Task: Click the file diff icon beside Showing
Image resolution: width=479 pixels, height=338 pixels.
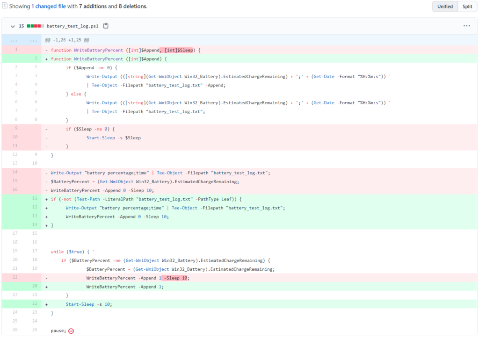Action: (5, 6)
